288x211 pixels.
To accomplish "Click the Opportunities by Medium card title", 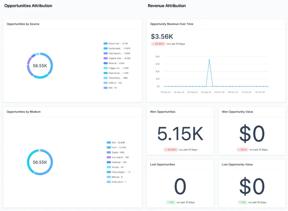I will coord(24,112).
